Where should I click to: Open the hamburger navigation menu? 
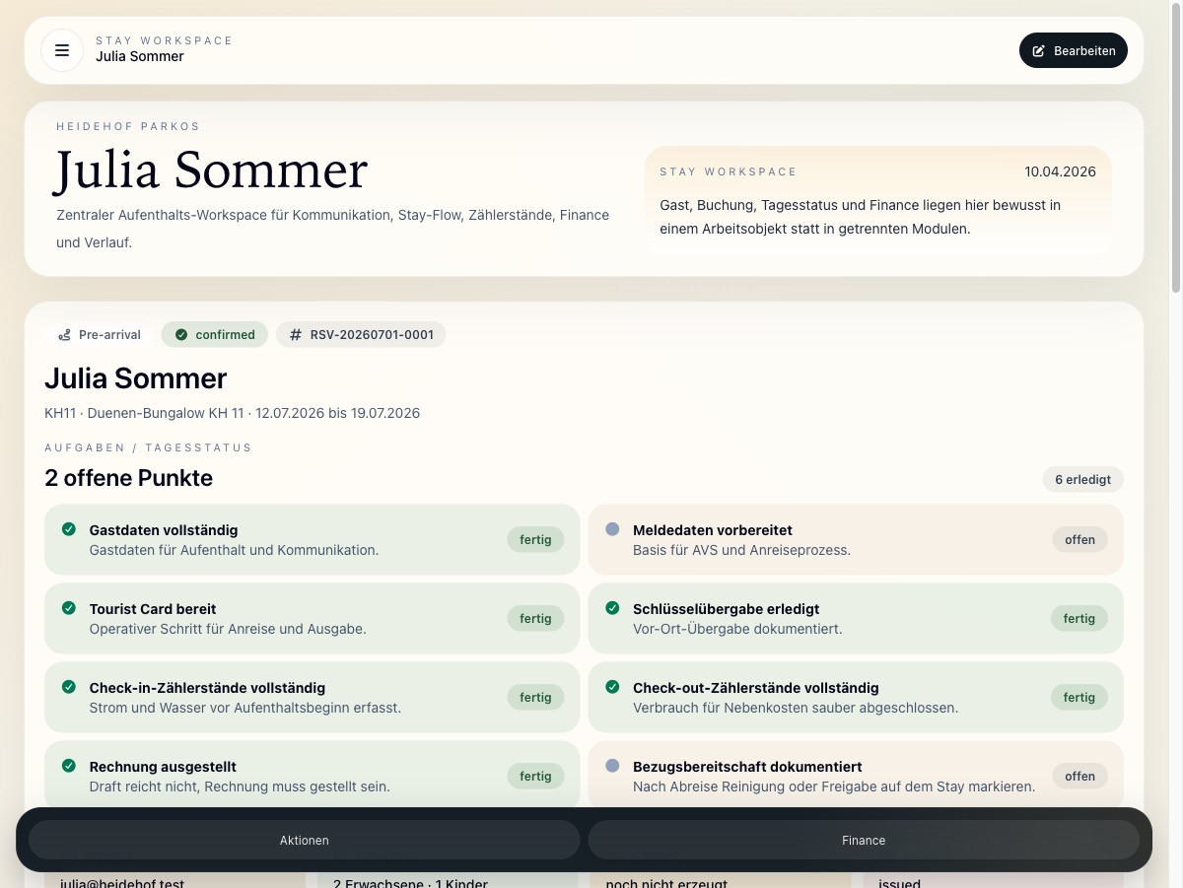coord(62,50)
